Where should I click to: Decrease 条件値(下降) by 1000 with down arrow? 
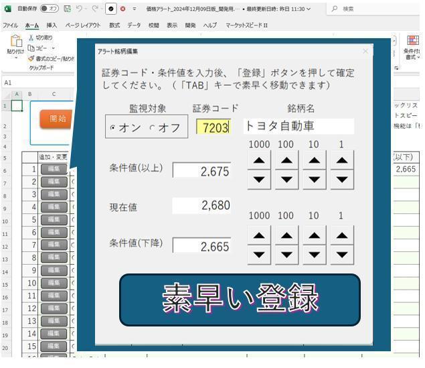(x=259, y=255)
